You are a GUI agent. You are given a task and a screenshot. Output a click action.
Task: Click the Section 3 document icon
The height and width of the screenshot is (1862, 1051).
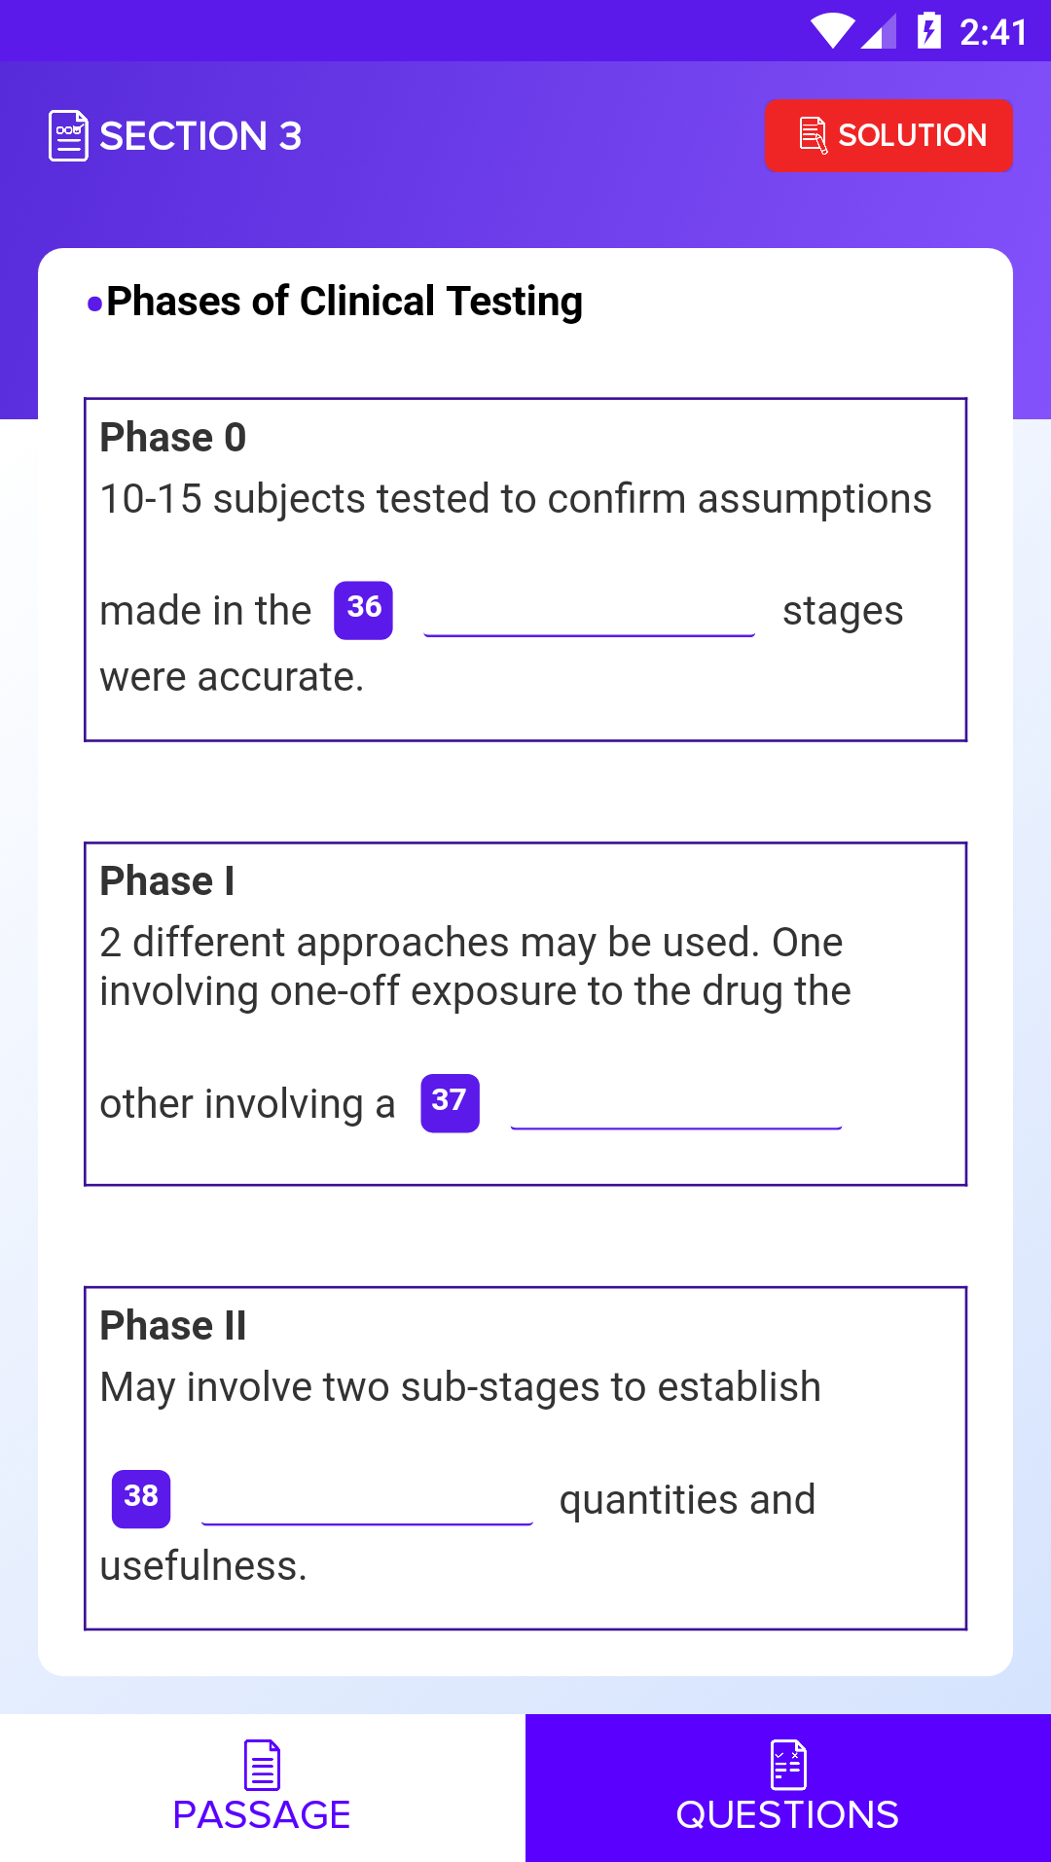click(68, 135)
